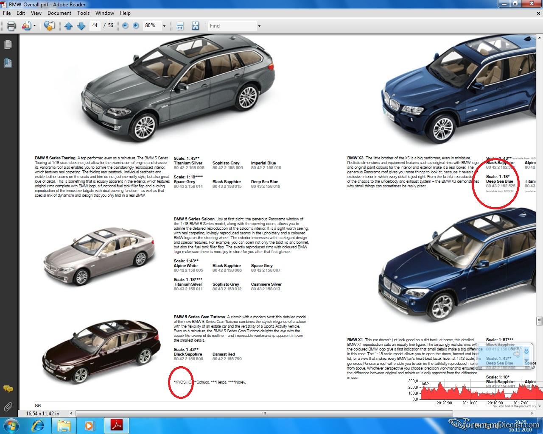Image resolution: width=543 pixels, height=434 pixels.
Task: Open the Edit menu
Action: 21,13
